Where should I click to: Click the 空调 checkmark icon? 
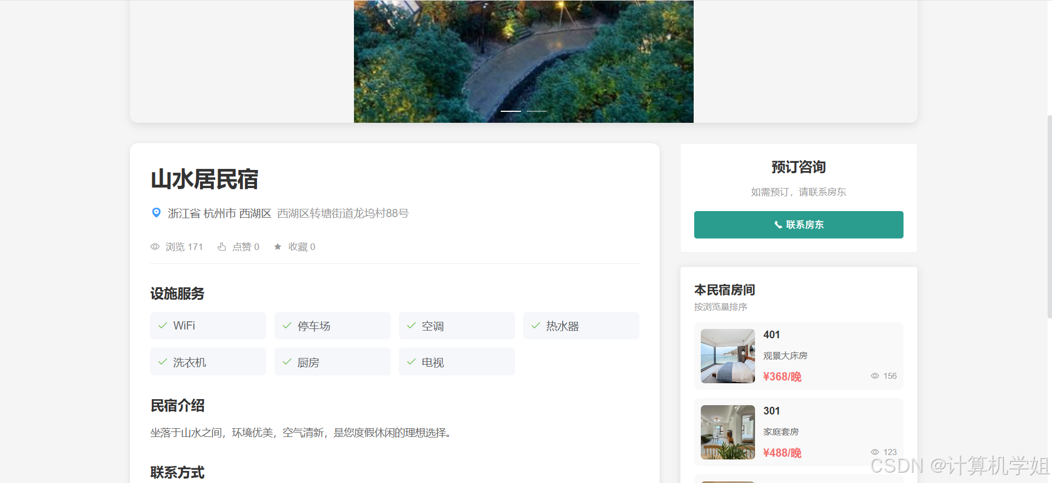pyautogui.click(x=411, y=326)
